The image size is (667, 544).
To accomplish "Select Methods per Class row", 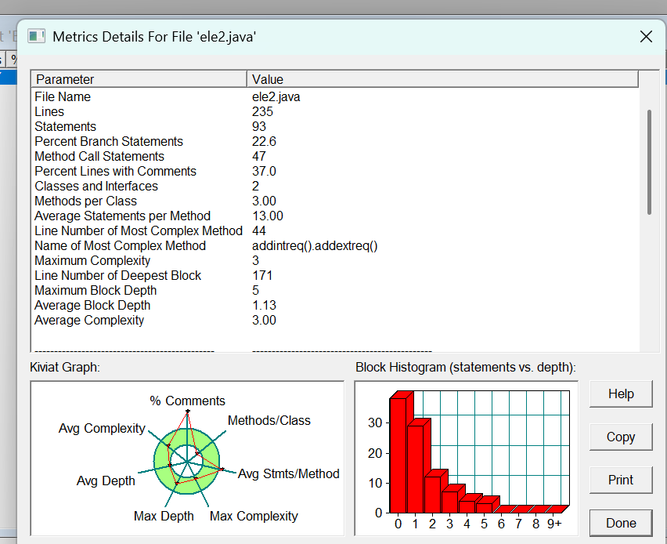I will [x=335, y=201].
